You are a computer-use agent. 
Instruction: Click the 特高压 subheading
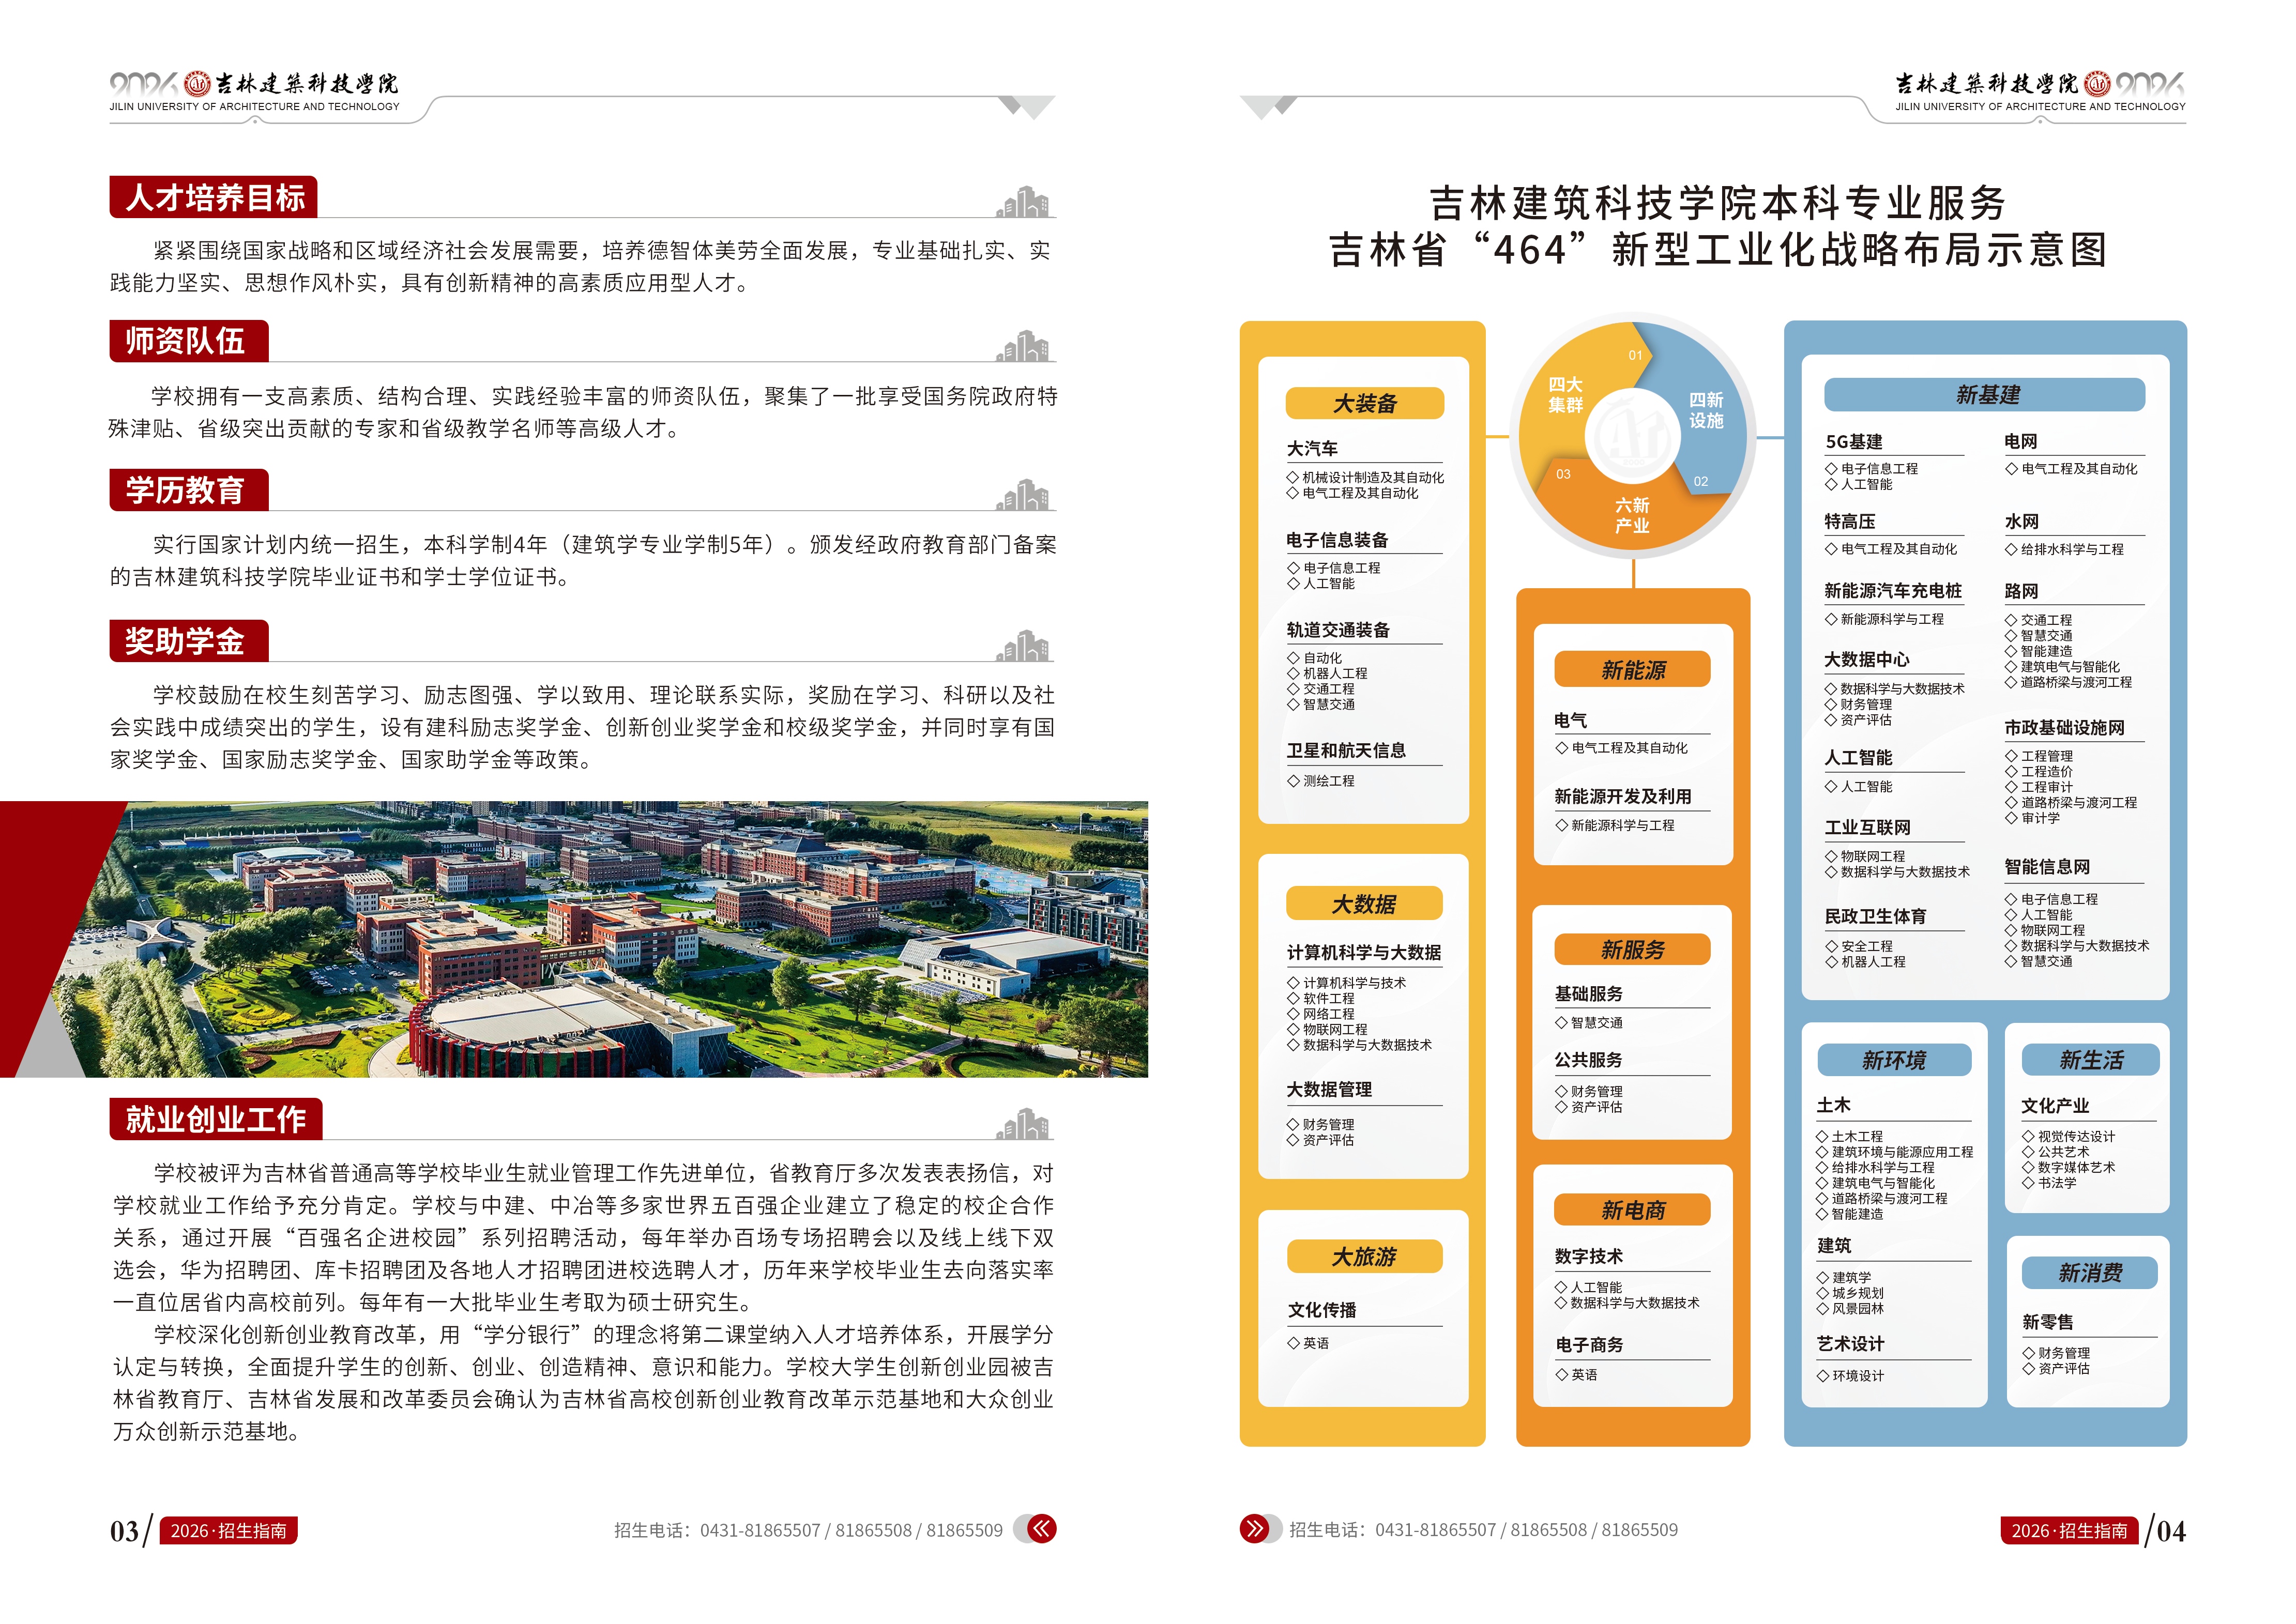point(1849,521)
